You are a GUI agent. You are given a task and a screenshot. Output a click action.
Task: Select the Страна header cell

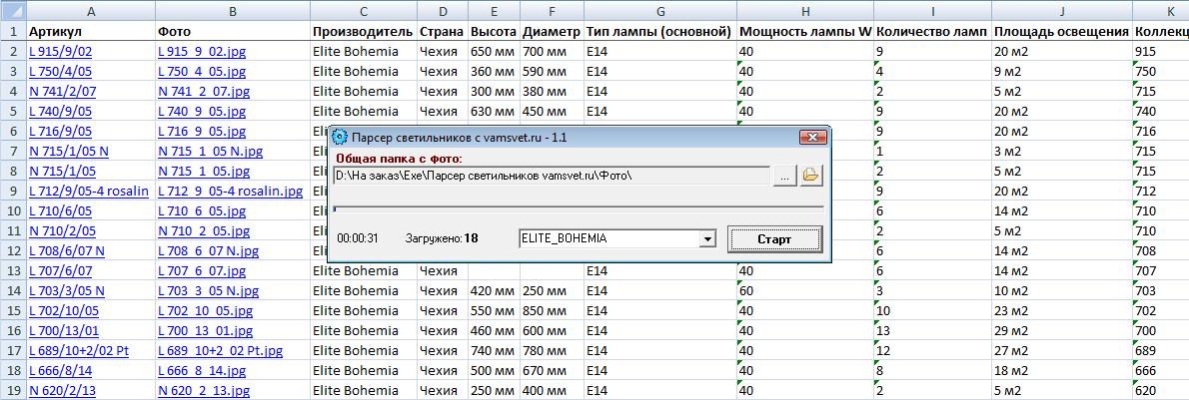coord(443,32)
